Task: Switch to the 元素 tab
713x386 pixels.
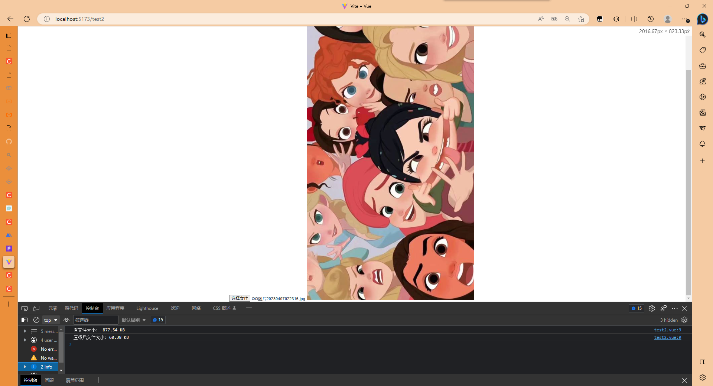Action: [x=53, y=308]
